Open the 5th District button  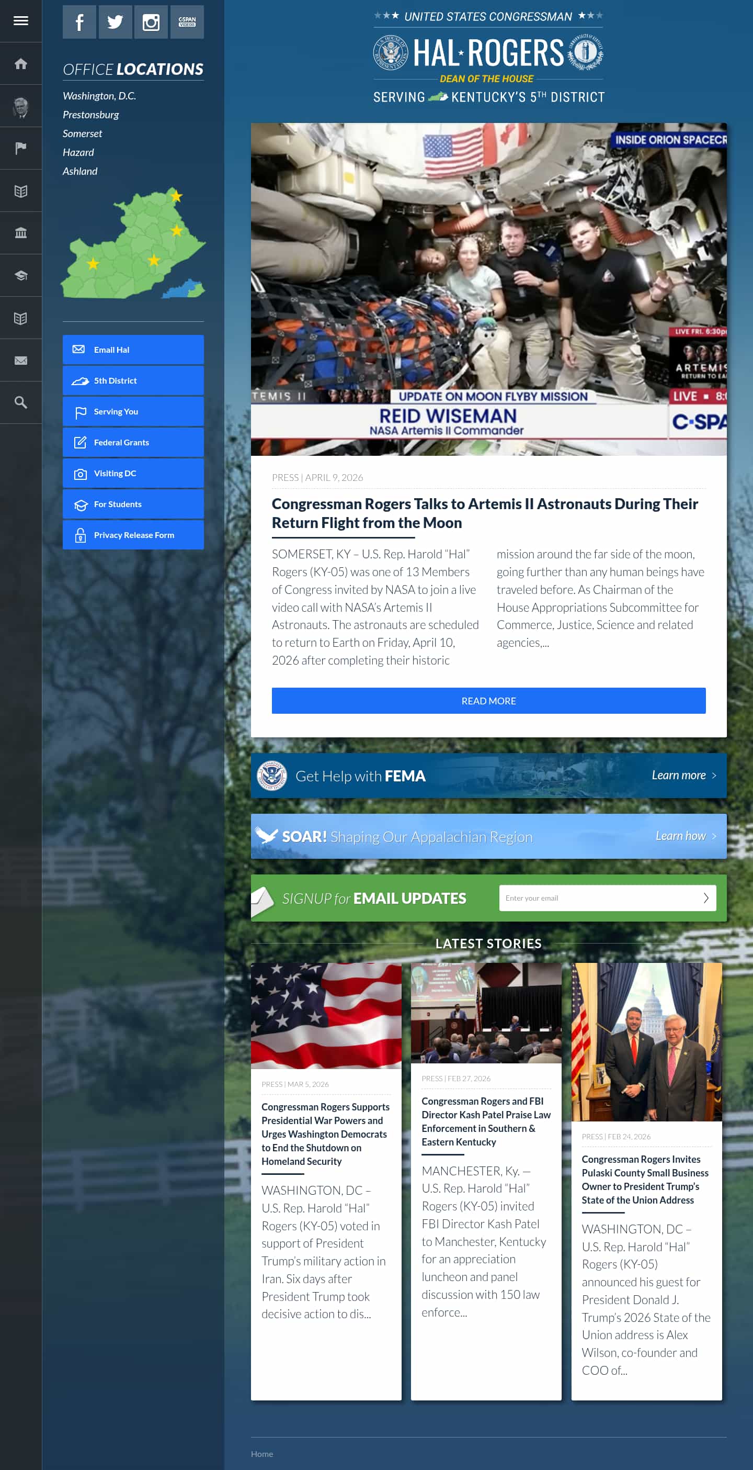133,380
